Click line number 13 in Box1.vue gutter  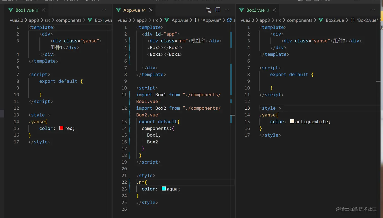tap(16, 115)
